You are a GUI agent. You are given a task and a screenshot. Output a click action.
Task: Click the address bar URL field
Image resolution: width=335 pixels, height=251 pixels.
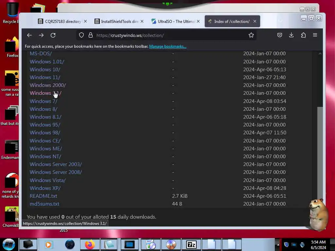(167, 35)
